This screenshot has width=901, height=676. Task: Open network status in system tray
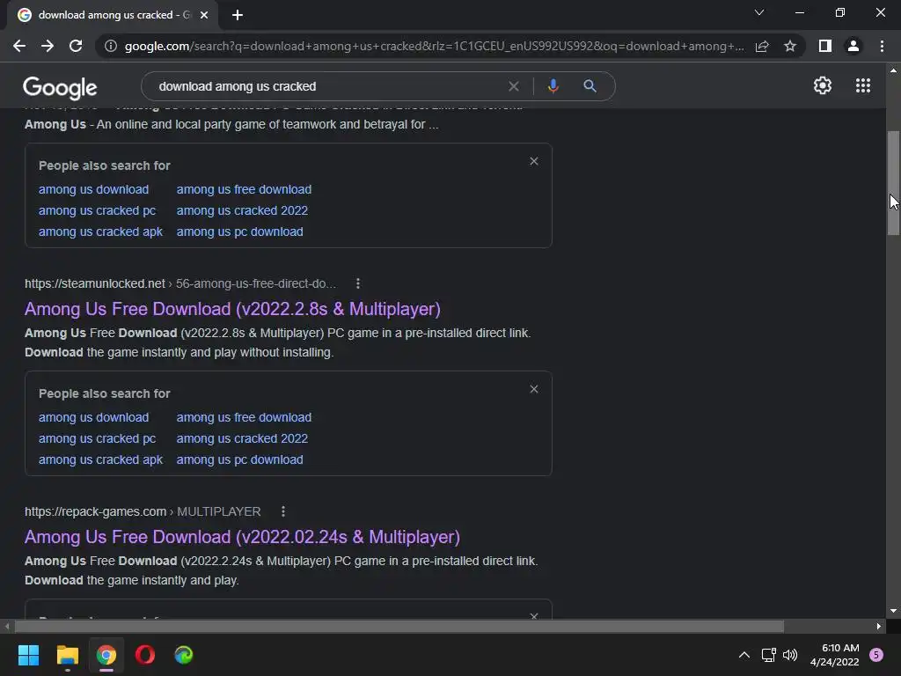768,655
